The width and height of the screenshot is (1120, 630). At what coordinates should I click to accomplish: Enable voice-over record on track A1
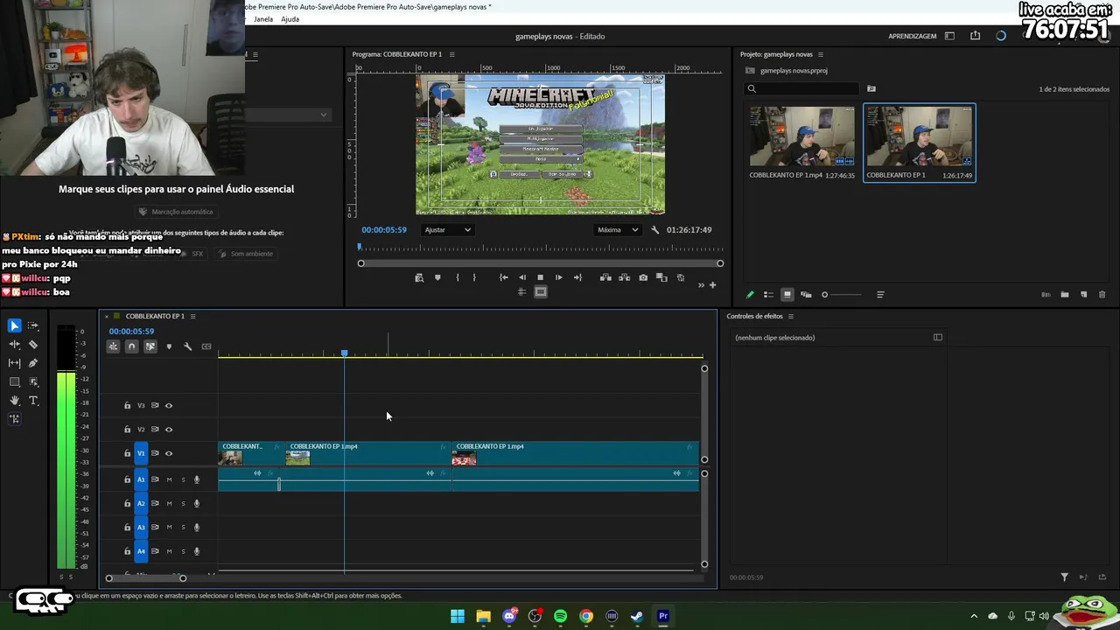tap(197, 479)
